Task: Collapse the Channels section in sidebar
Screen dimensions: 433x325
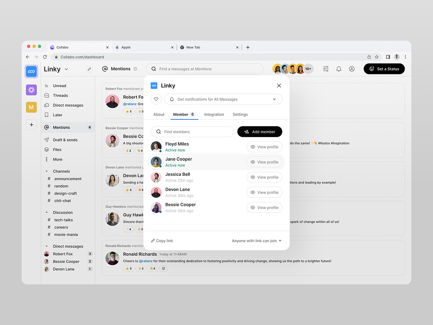Action: 47,171
